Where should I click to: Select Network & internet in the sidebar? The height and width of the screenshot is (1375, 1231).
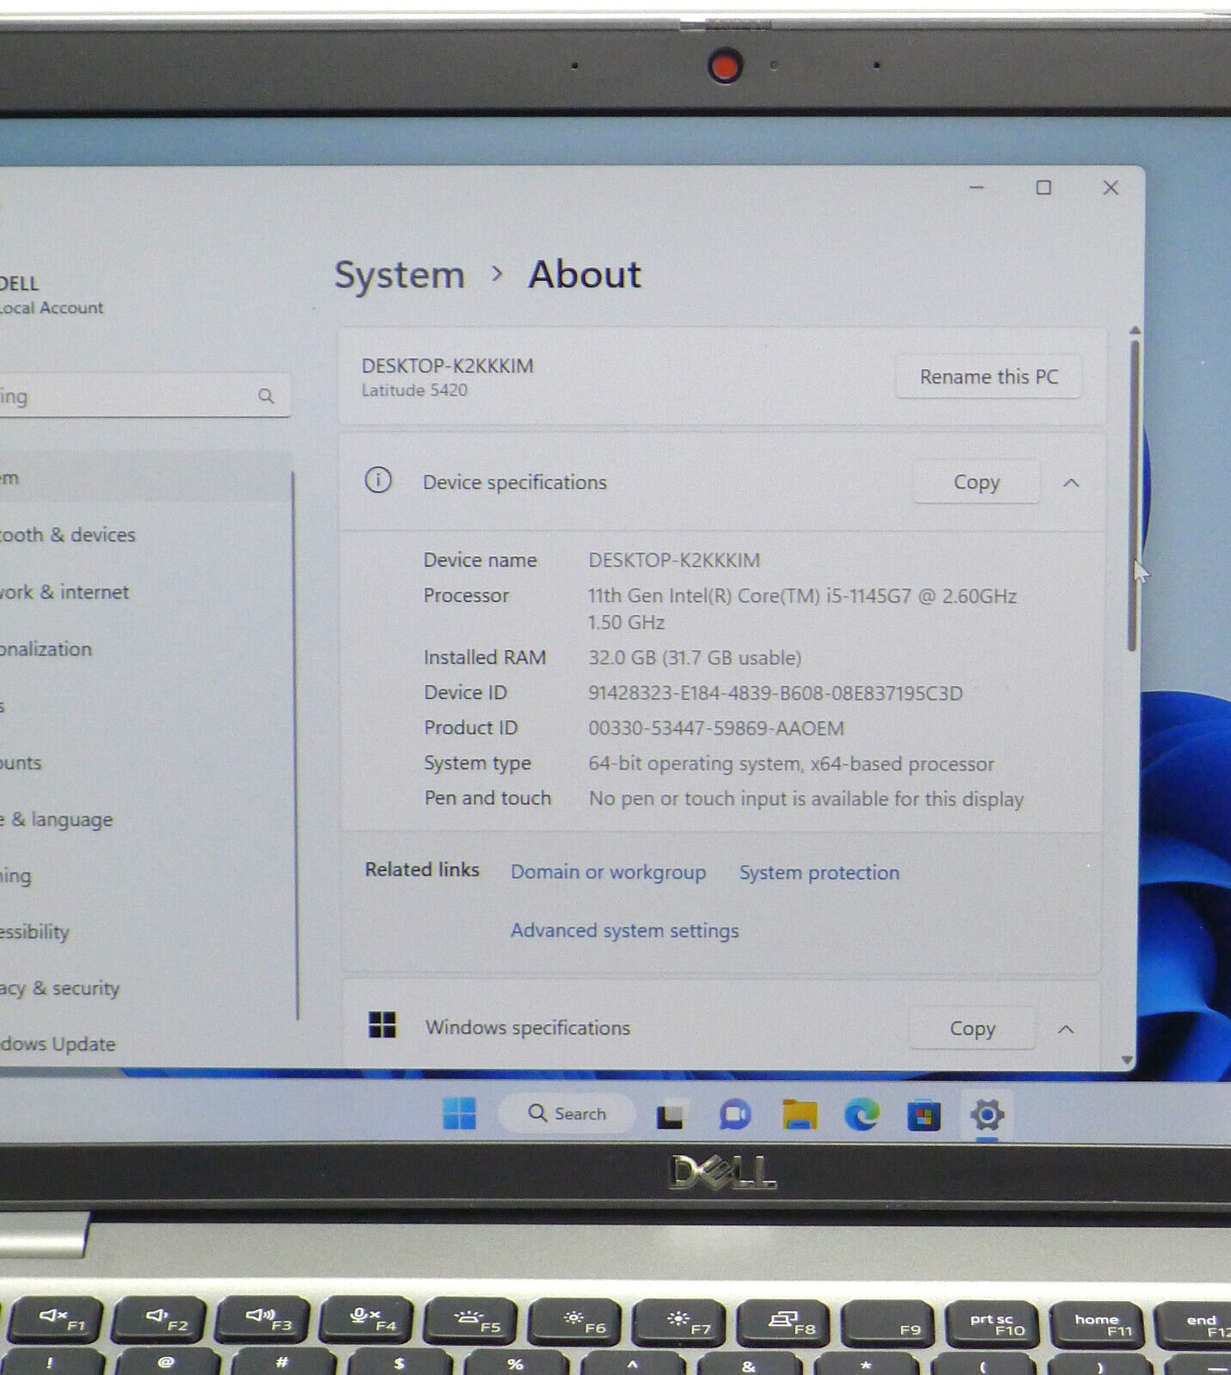point(64,592)
